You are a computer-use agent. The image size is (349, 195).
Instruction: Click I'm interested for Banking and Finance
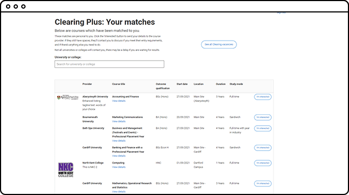click(x=263, y=147)
